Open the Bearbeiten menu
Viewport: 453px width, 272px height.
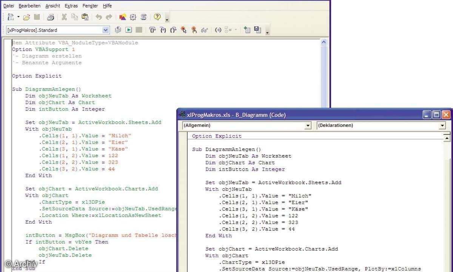coord(29,6)
